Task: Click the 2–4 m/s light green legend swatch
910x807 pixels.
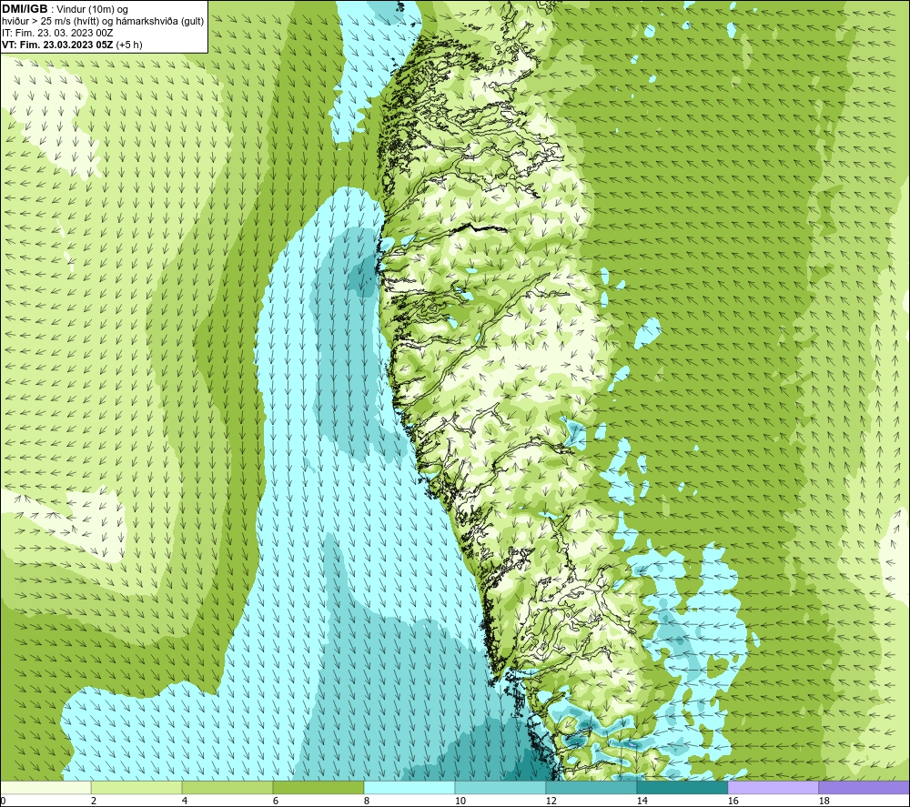Action: click(x=136, y=788)
